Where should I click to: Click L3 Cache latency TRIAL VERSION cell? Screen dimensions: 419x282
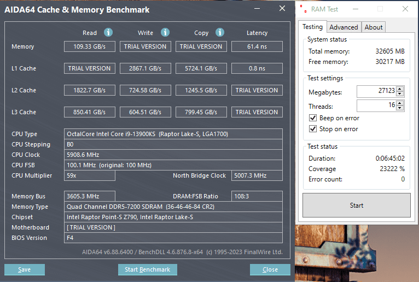(x=257, y=112)
